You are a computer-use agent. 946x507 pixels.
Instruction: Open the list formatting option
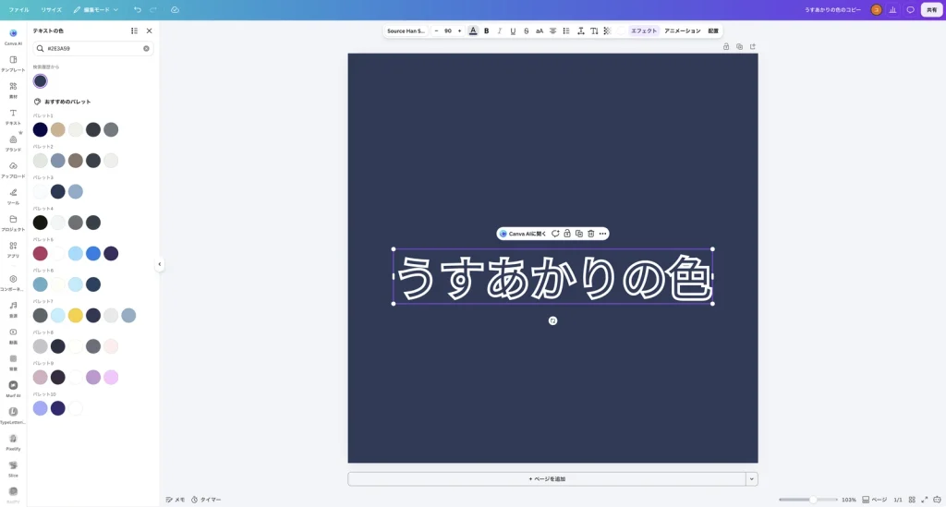pos(566,30)
